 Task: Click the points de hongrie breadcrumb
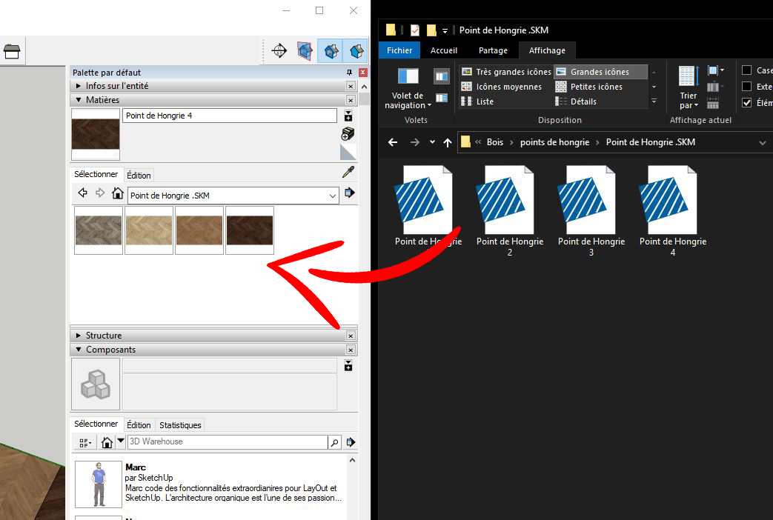point(554,142)
